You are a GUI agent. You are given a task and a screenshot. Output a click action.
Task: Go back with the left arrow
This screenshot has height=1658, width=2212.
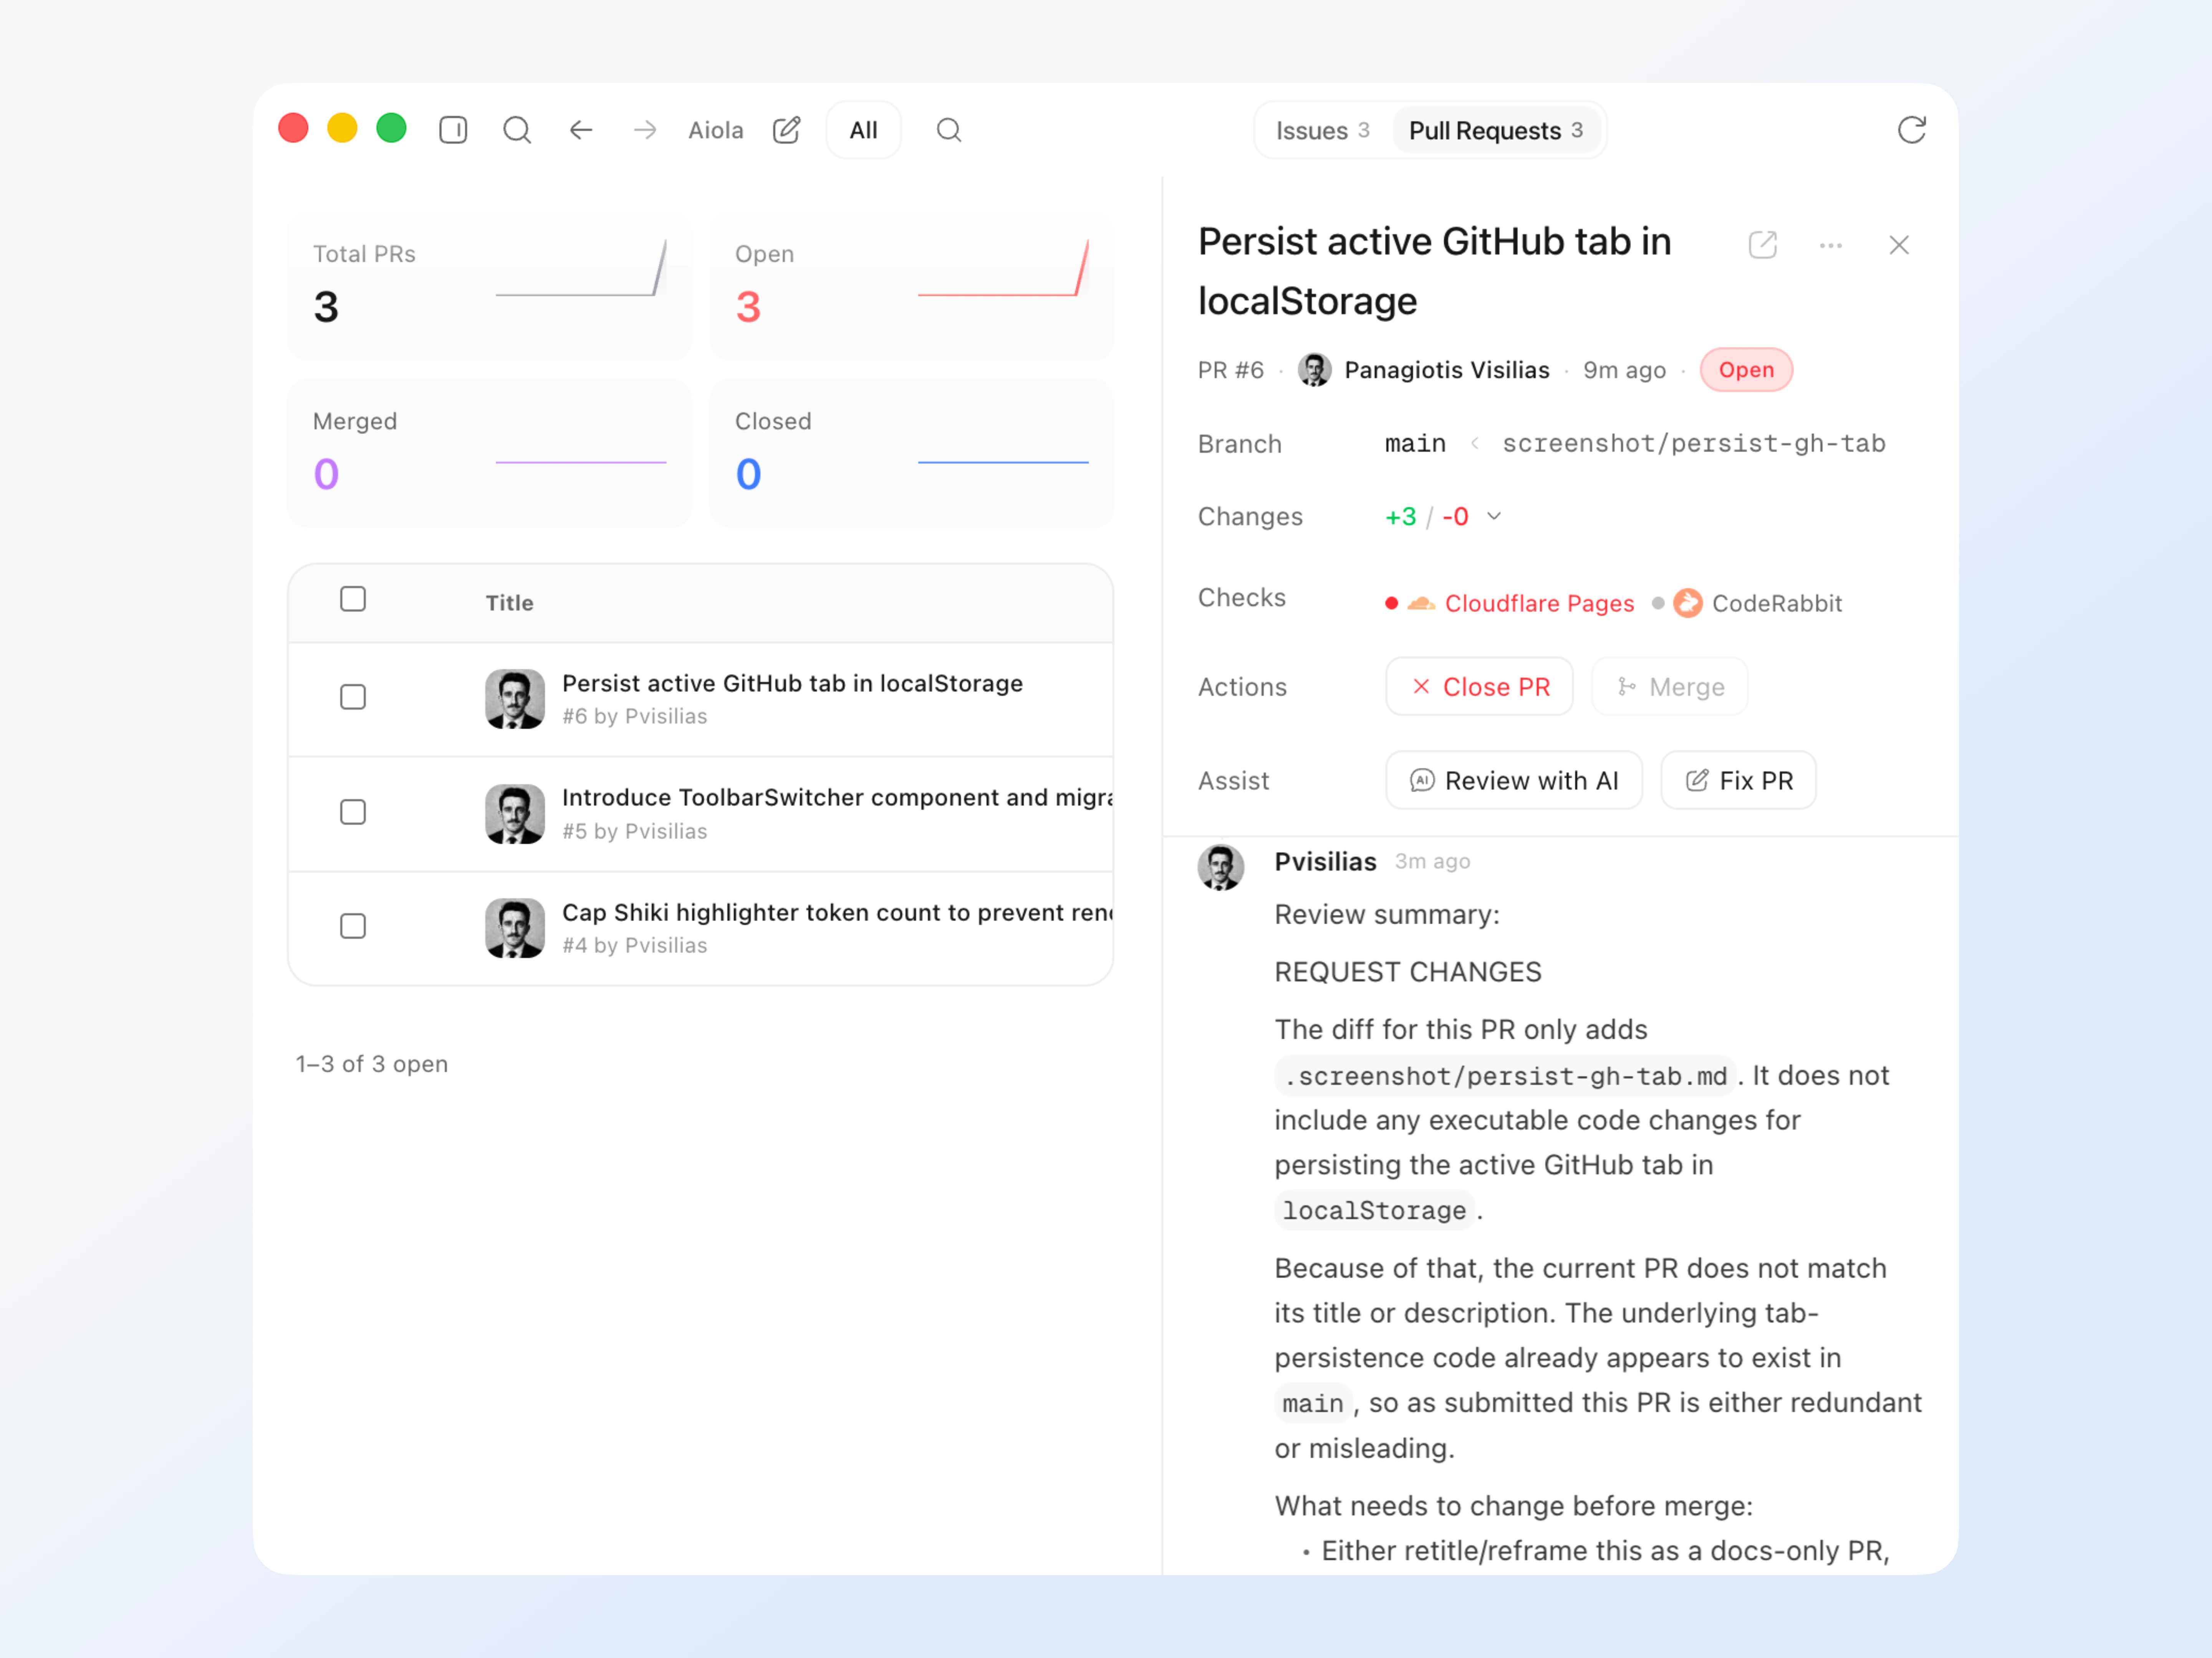click(x=581, y=130)
